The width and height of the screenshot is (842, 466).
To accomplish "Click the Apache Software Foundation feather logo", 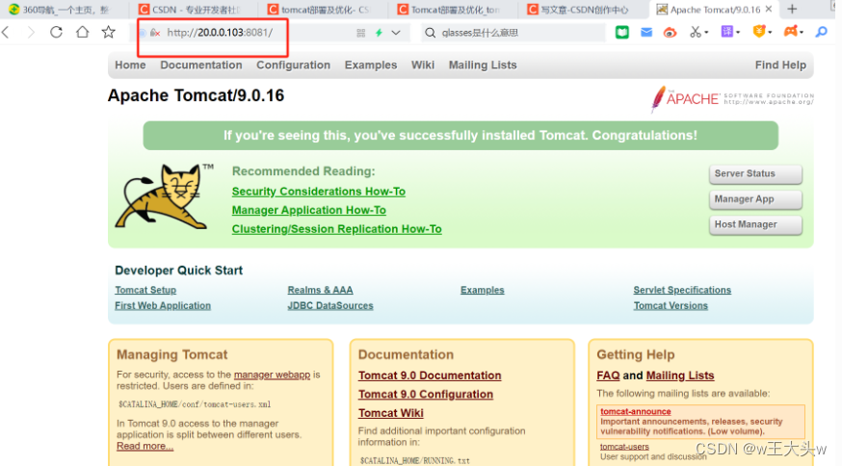I will coord(732,99).
